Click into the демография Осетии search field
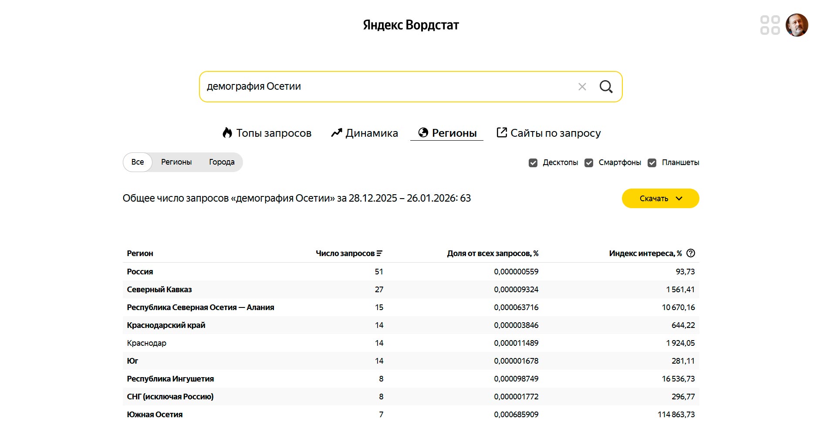824x422 pixels. coord(383,87)
